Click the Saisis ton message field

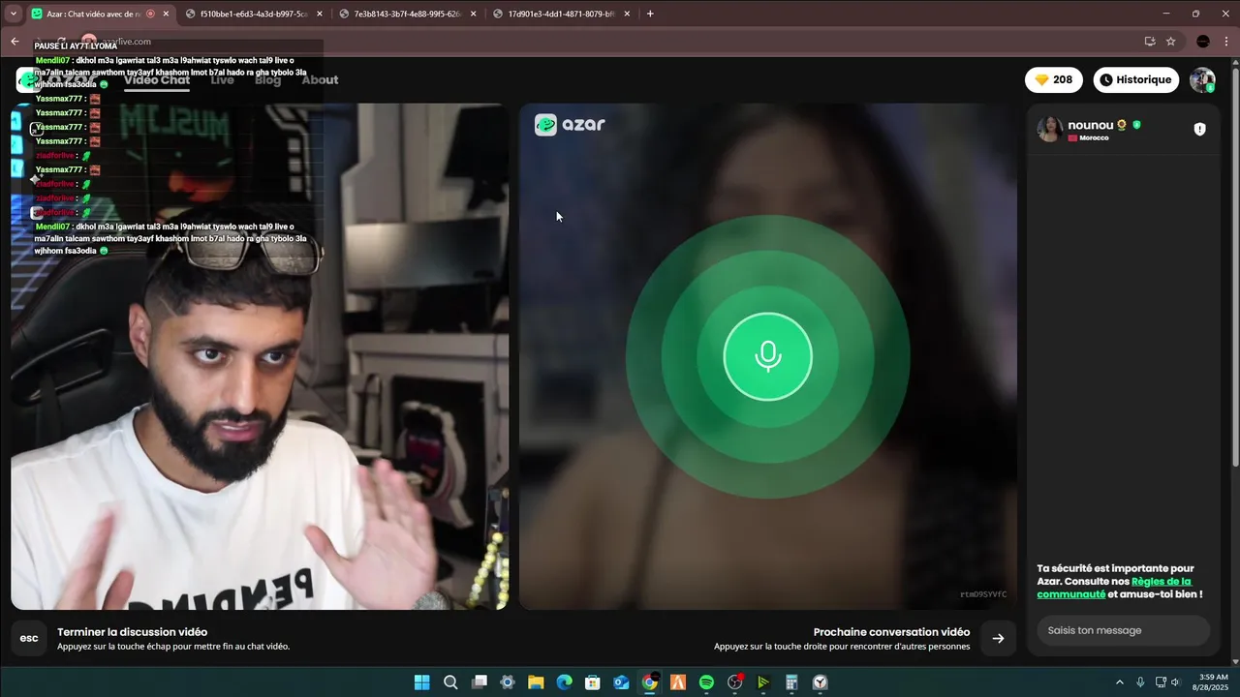point(1123,630)
